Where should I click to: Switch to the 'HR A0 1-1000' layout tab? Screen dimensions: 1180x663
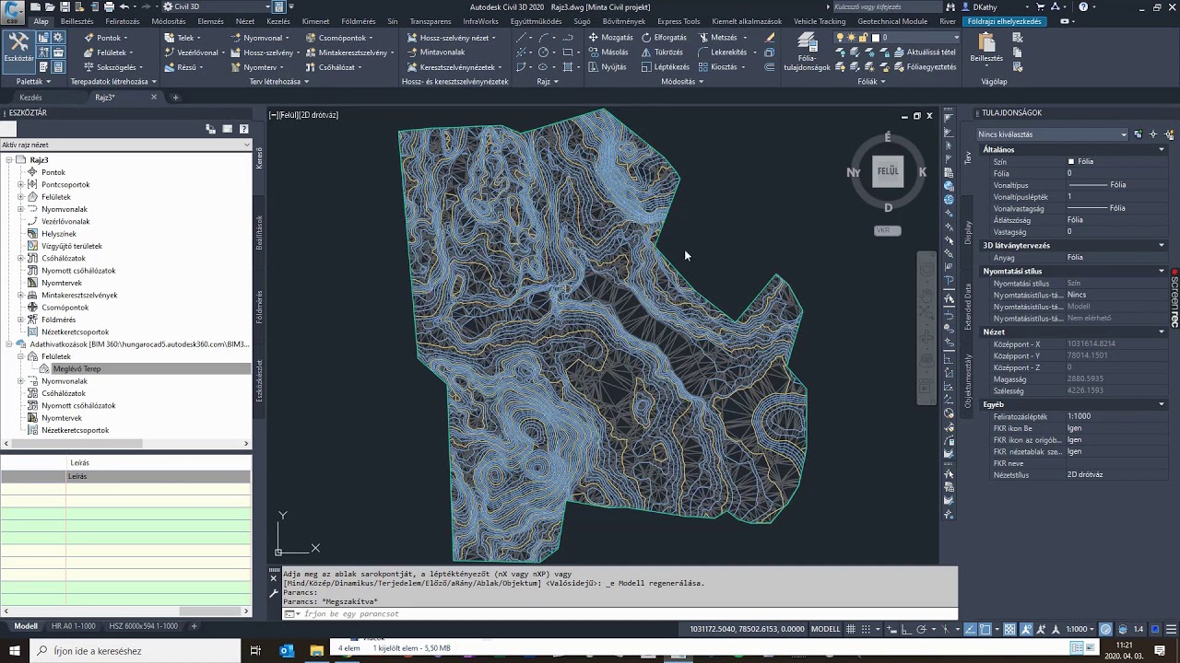(x=74, y=626)
